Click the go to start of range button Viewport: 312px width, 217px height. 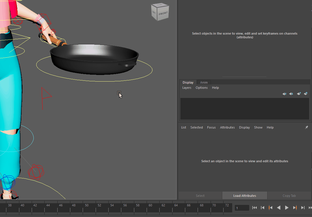pos(254,207)
